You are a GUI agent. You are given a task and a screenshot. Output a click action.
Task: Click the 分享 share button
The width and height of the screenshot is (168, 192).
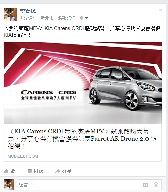click(67, 171)
